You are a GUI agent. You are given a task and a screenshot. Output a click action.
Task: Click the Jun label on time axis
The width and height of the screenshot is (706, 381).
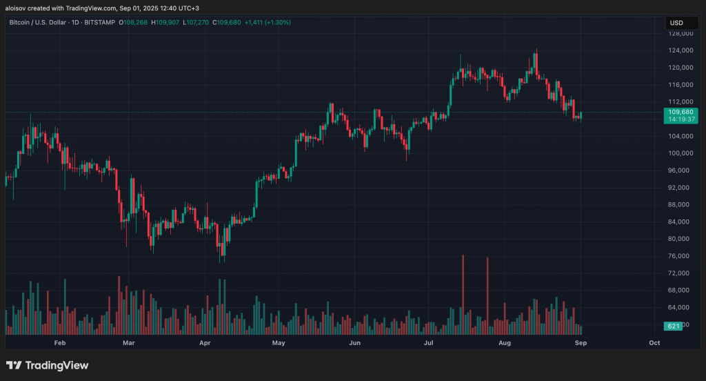click(354, 342)
